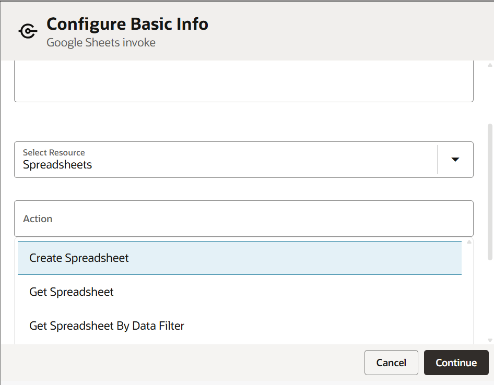Click the Google Sheets invoke header icon
Image resolution: width=494 pixels, height=385 pixels.
point(28,31)
